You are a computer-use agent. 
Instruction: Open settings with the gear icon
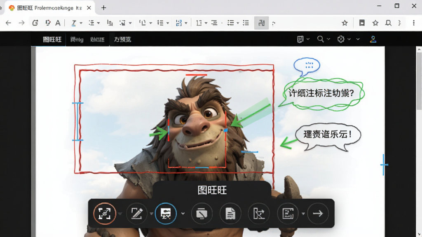coord(341,39)
